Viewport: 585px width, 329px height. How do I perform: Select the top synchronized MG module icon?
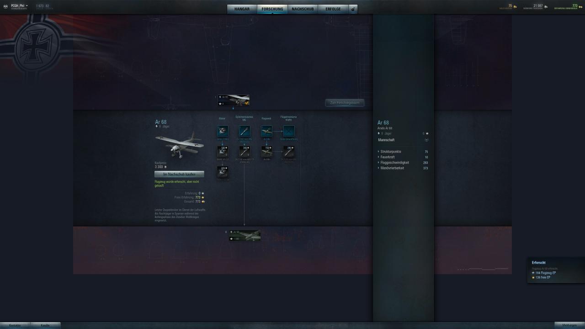coord(245,131)
